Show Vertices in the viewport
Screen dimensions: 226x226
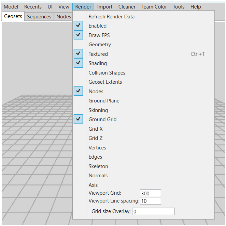(x=143, y=147)
